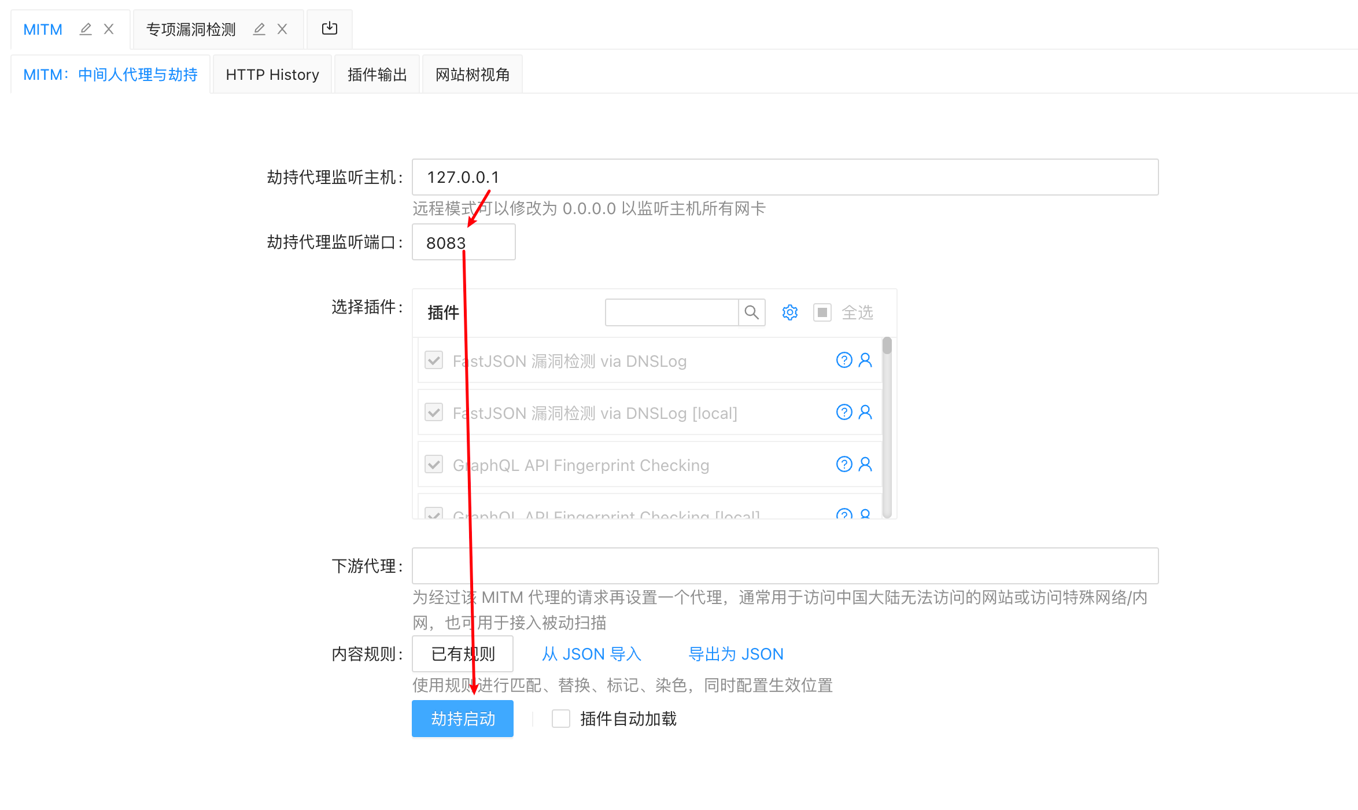Open MITM: 中间人代理与劫持 tab
Viewport: 1358px width, 810px height.
point(110,75)
